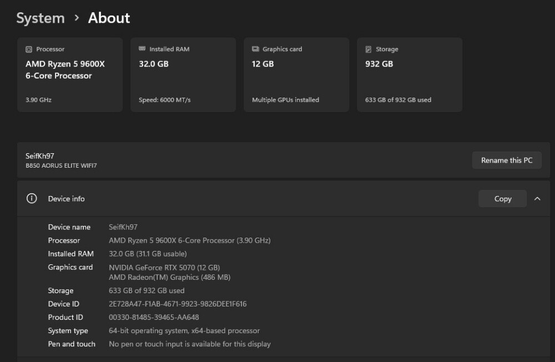Click the Storage row label in Device info
The height and width of the screenshot is (362, 555).
click(x=61, y=290)
